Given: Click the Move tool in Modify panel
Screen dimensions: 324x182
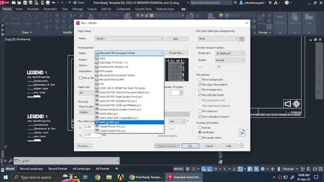Looking at the screenshot, I should (x=57, y=16).
